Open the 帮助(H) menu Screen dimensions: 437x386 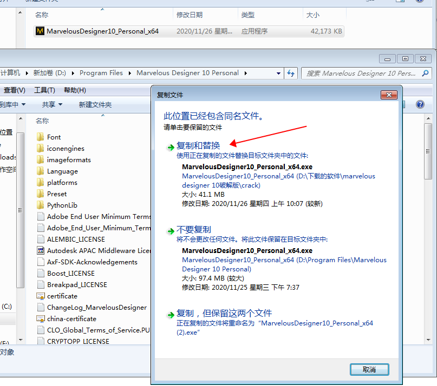click(x=75, y=90)
